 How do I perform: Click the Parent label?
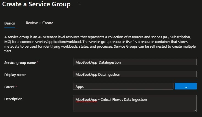pos(9,87)
